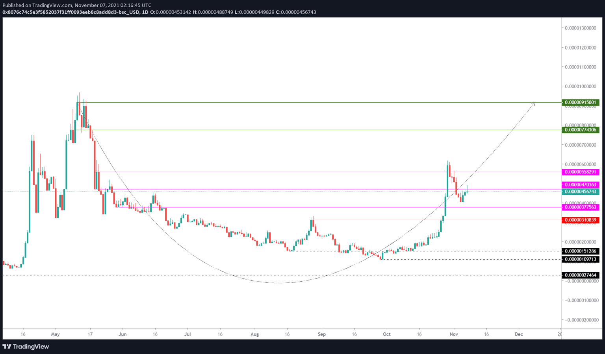This screenshot has height=354, width=605.
Task: Select the green 0.00000774306 price label
Action: pyautogui.click(x=581, y=130)
